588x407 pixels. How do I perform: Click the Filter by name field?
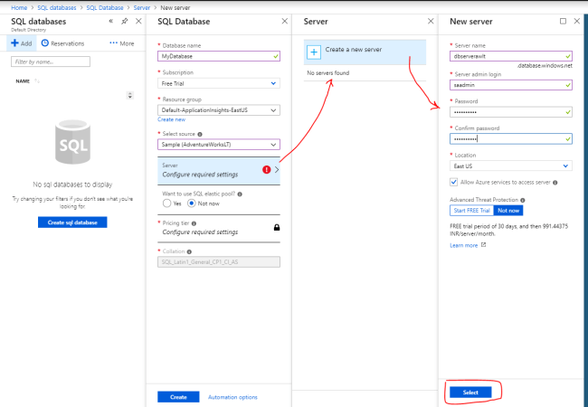pyautogui.click(x=51, y=62)
